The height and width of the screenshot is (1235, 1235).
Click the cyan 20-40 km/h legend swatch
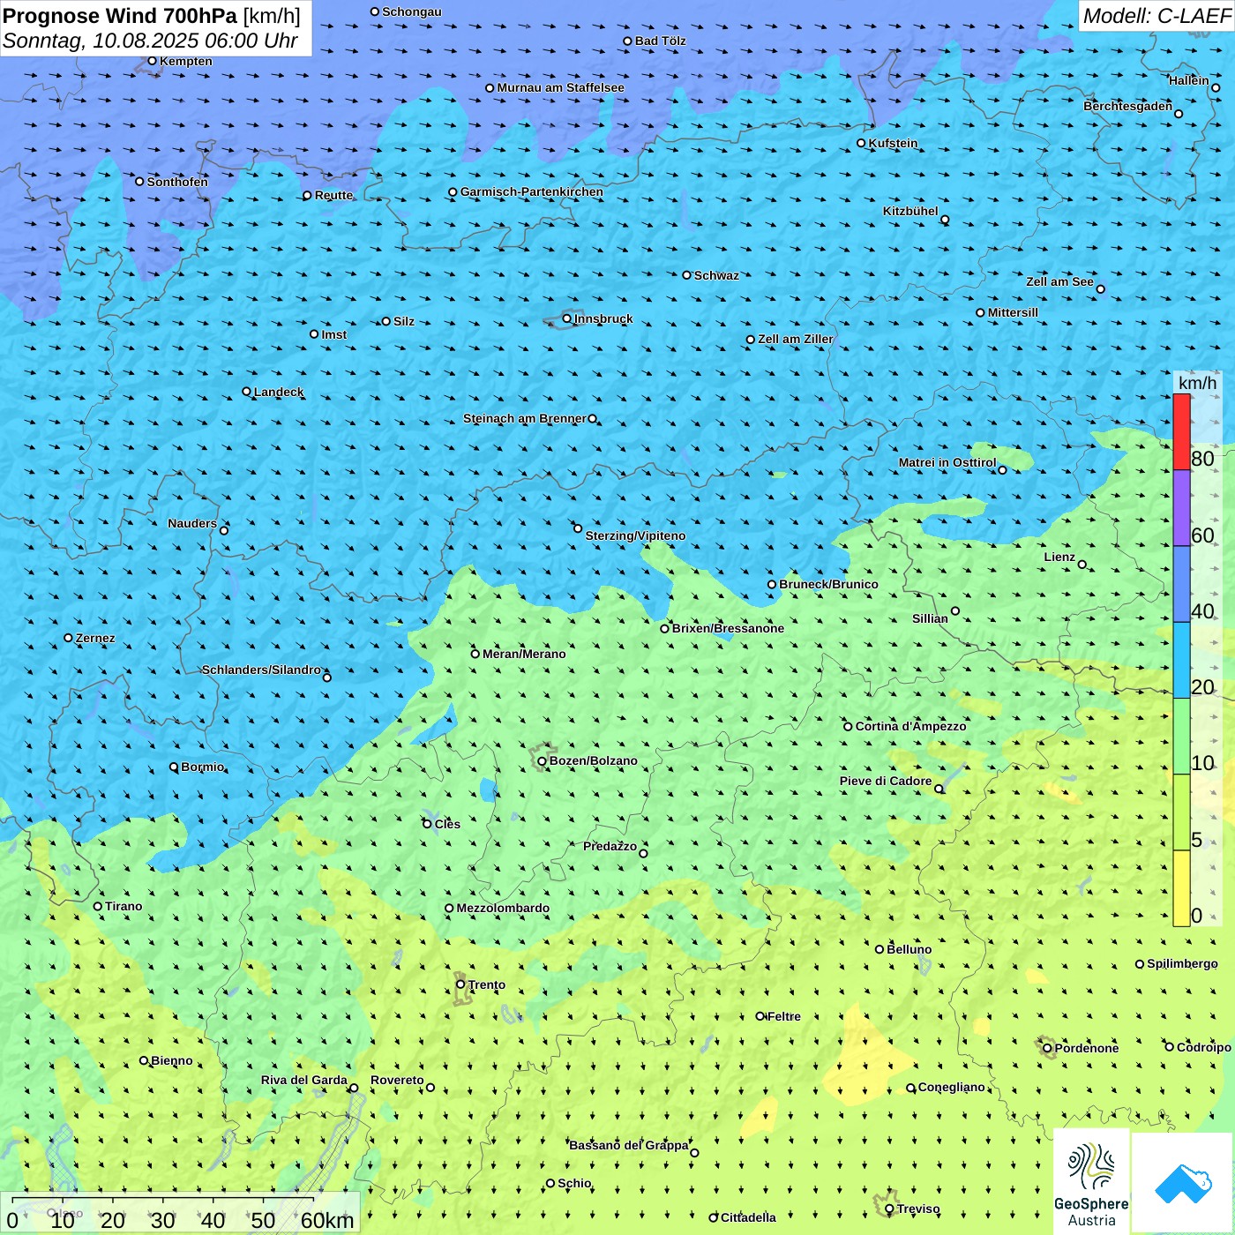point(1181,660)
